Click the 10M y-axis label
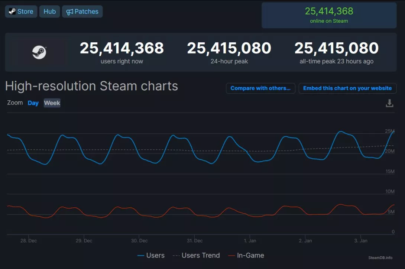The height and width of the screenshot is (269, 405). pos(390,191)
